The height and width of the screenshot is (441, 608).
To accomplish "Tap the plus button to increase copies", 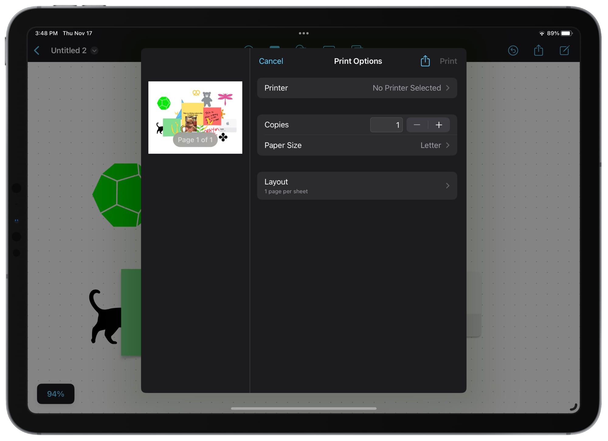I will pyautogui.click(x=439, y=125).
